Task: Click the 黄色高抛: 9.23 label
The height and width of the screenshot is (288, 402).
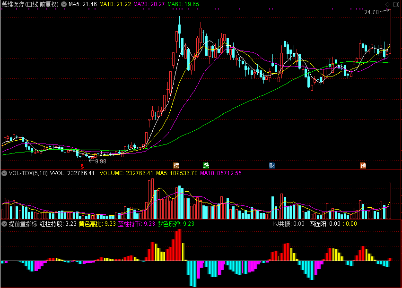Action: (x=97, y=224)
